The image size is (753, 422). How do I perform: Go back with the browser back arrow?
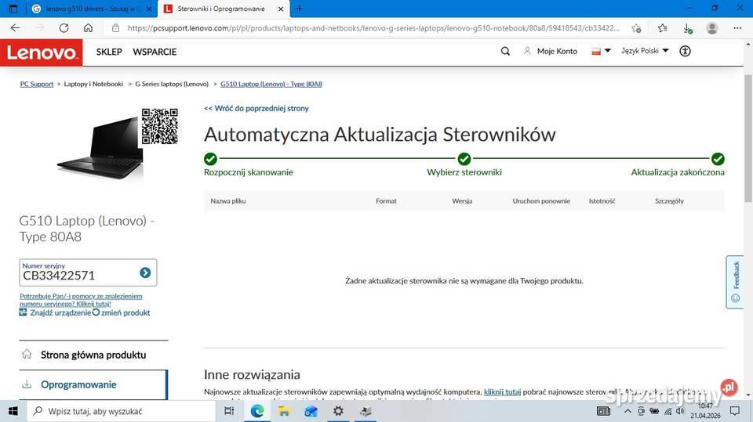[x=16, y=28]
